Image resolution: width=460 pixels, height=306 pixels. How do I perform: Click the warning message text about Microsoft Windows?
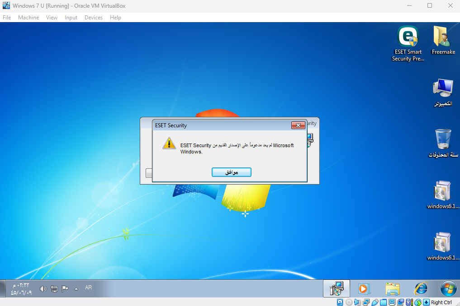(237, 148)
